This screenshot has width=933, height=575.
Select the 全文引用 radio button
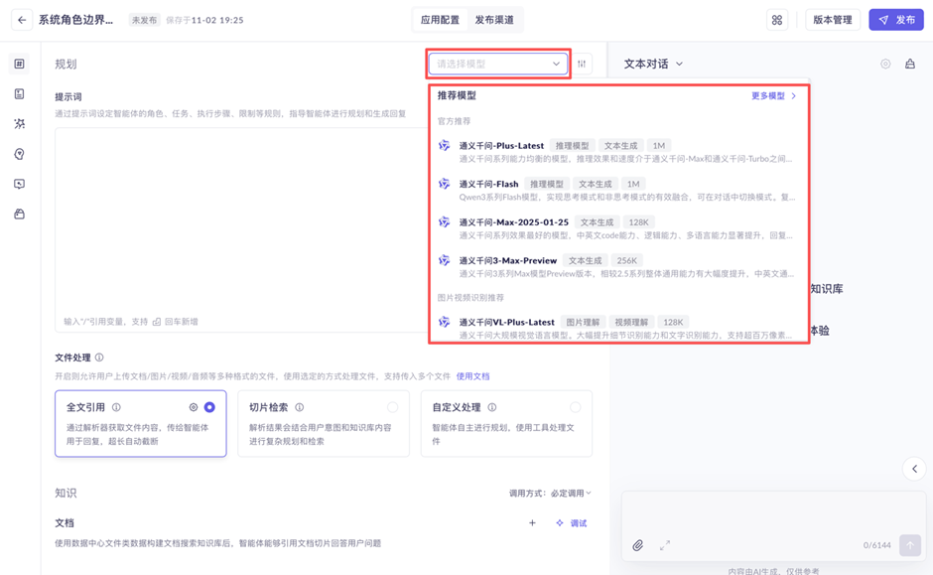209,407
